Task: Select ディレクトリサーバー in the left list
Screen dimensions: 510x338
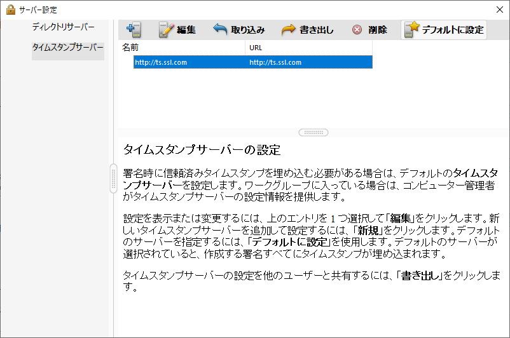Action: click(x=63, y=27)
